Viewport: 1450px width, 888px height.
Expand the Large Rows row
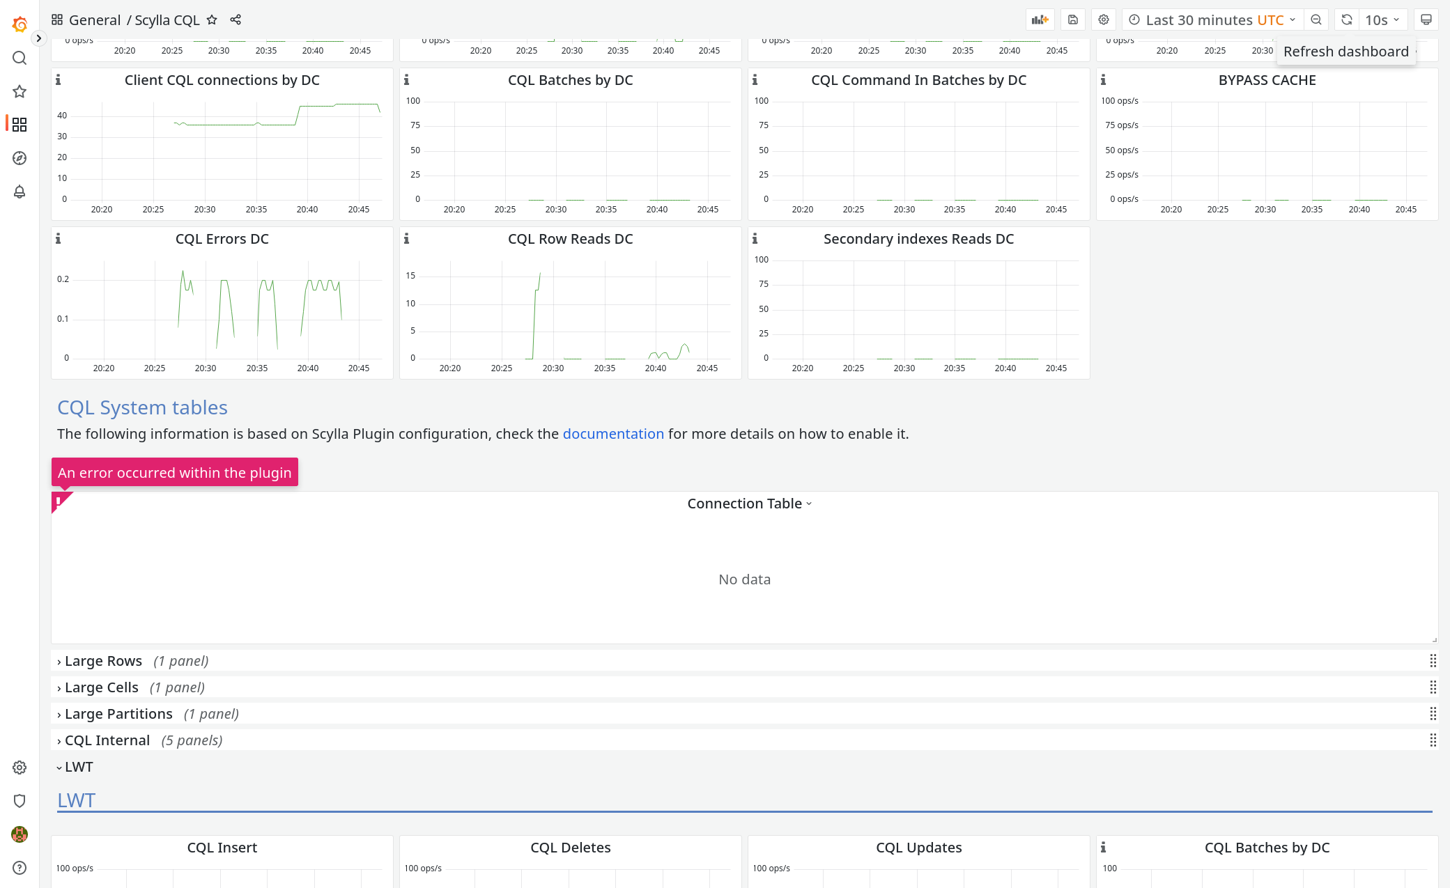(x=103, y=661)
